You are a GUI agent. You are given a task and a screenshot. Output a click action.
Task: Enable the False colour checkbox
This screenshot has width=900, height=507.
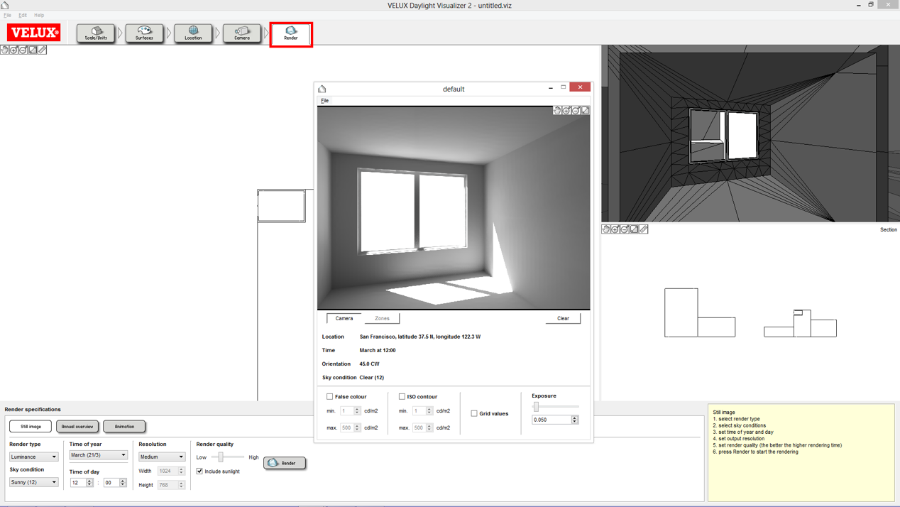point(330,397)
